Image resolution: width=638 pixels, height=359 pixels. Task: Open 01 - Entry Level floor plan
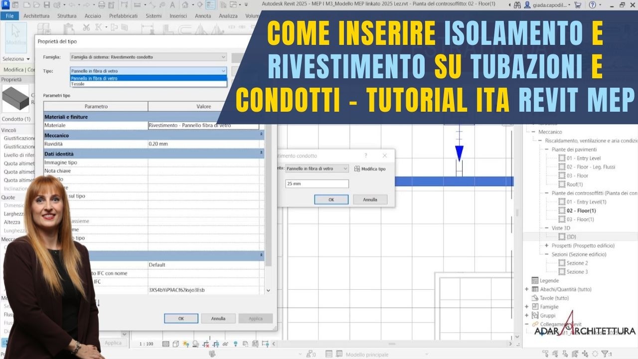[583, 158]
